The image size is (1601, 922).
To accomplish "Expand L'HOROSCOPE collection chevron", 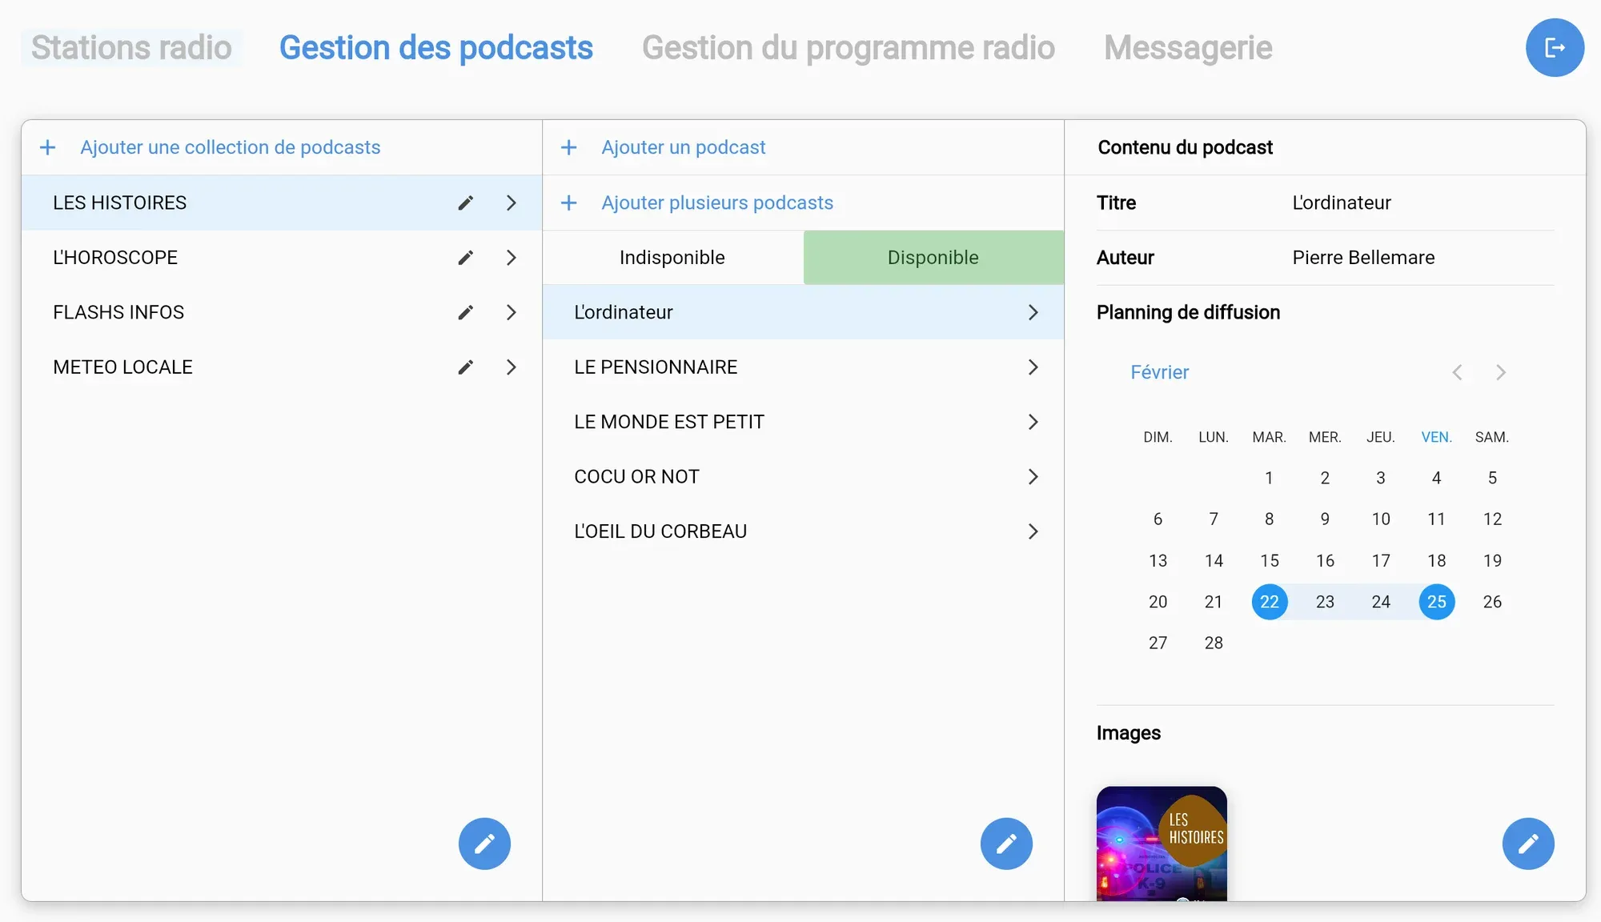I will [x=512, y=258].
